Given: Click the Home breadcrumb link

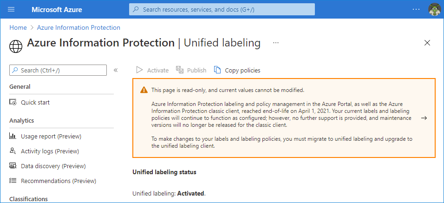Looking at the screenshot, I should [18, 27].
